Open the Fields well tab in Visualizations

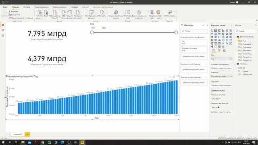214,51
